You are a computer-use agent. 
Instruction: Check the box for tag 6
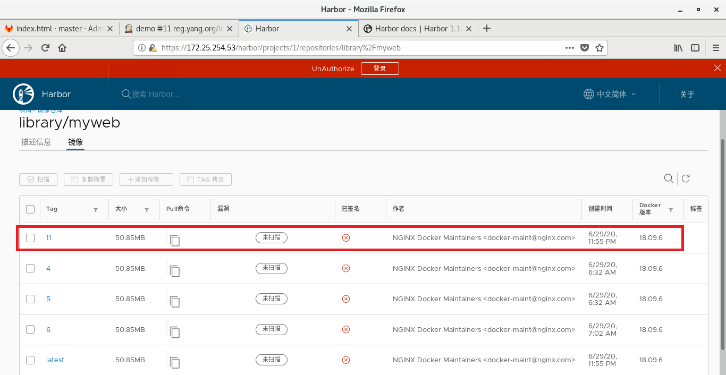[x=30, y=329]
